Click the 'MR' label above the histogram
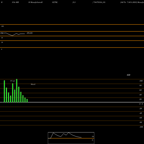 tap(128, 75)
